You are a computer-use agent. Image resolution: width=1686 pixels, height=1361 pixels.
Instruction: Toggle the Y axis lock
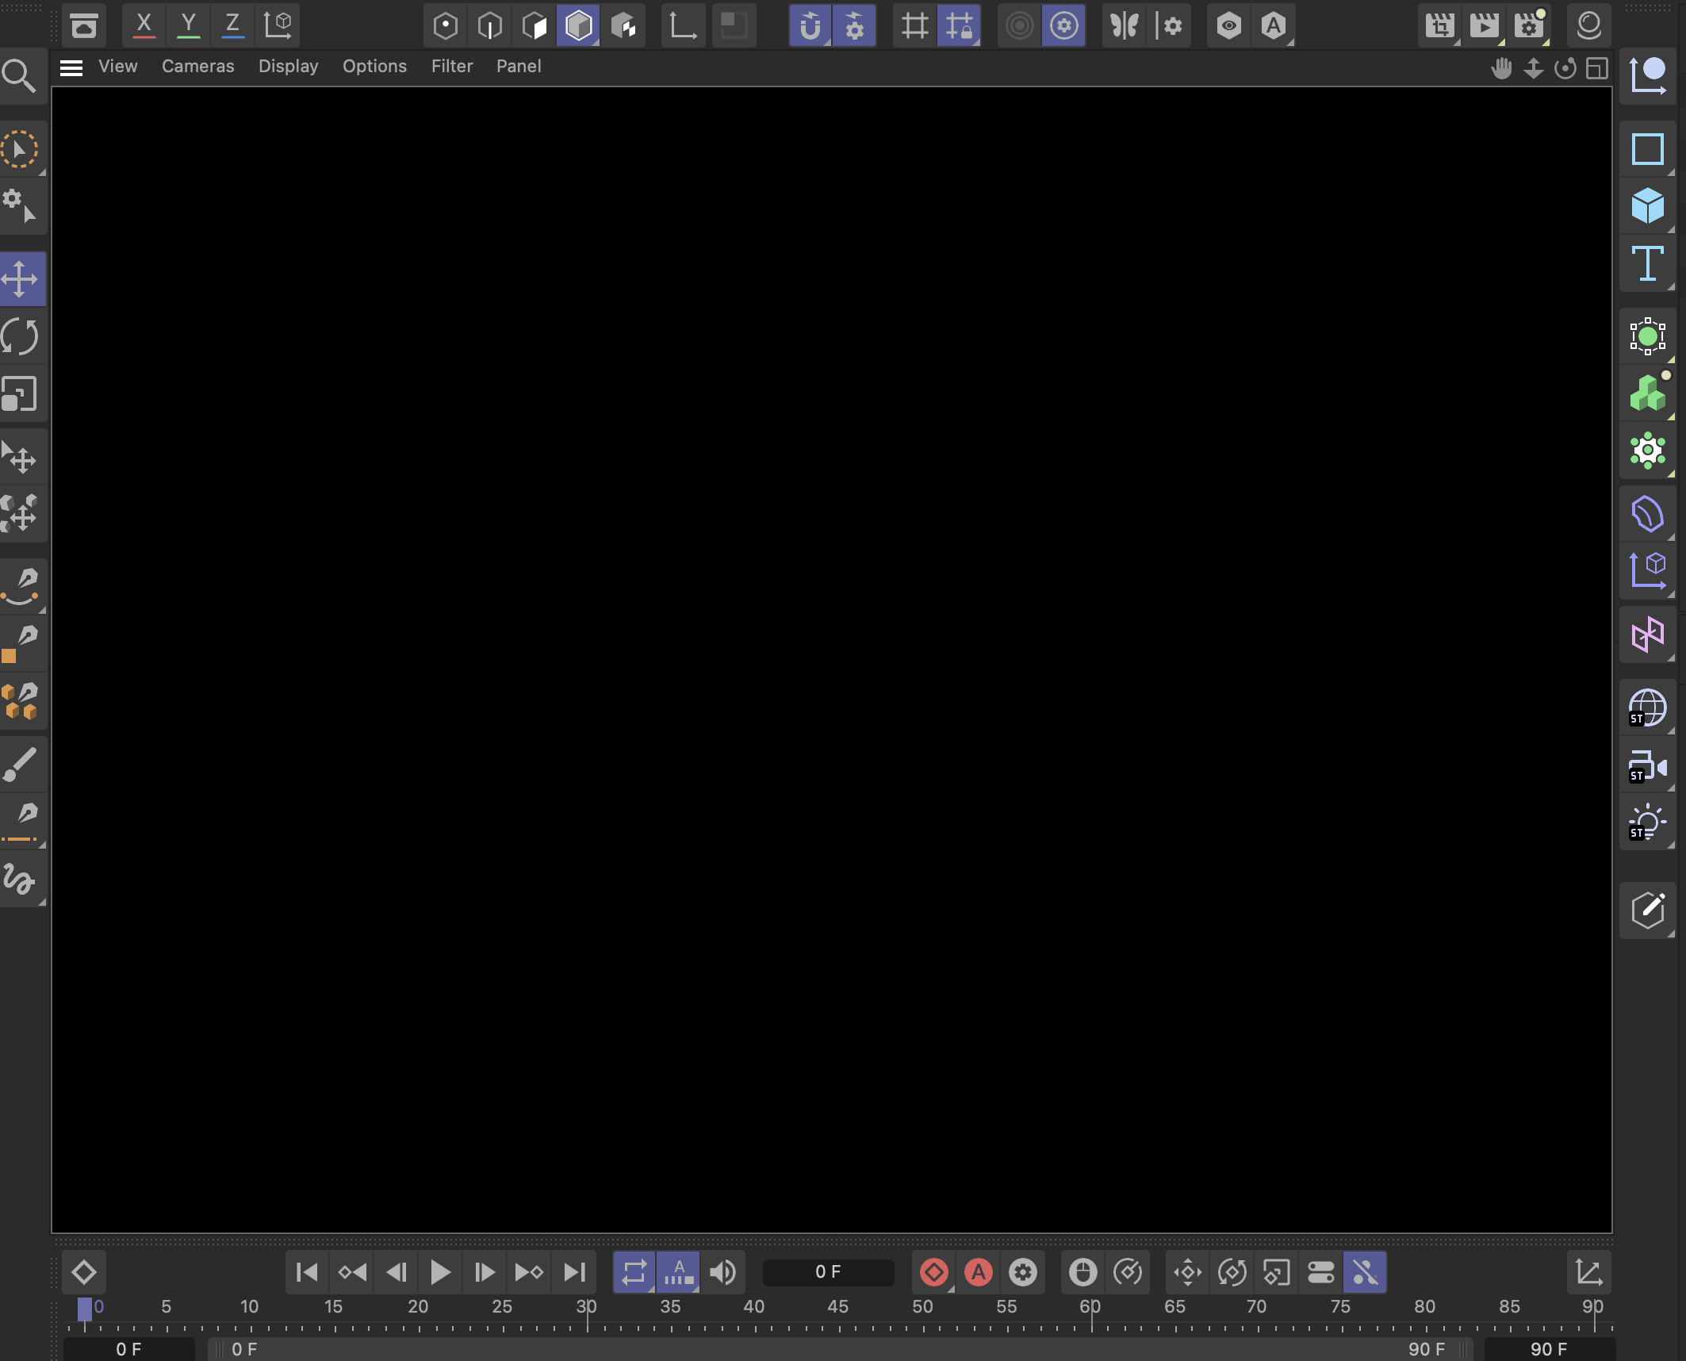click(x=188, y=26)
